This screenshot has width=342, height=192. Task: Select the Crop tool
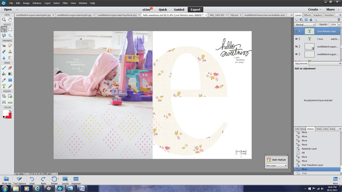point(4,96)
